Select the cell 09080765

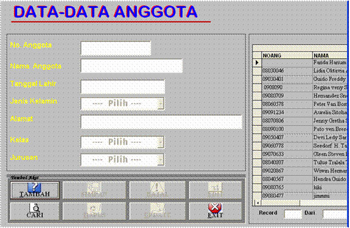point(287,187)
